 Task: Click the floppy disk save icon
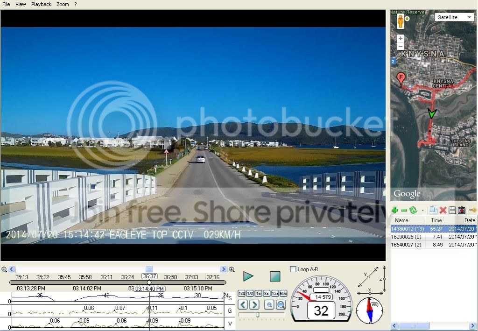point(452,210)
